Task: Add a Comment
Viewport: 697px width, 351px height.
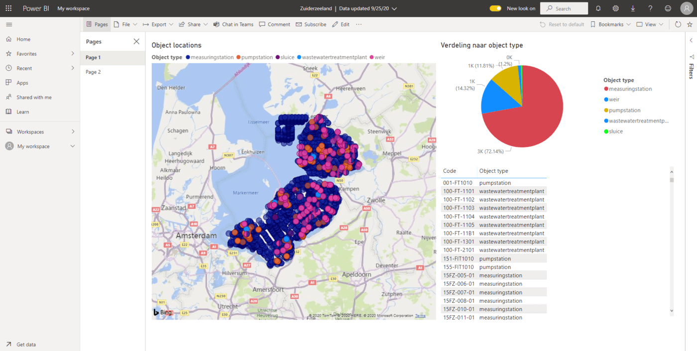Action: click(274, 24)
